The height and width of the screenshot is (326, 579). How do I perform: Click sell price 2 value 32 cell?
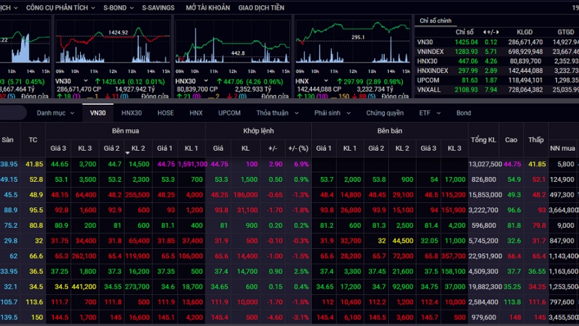point(376,241)
